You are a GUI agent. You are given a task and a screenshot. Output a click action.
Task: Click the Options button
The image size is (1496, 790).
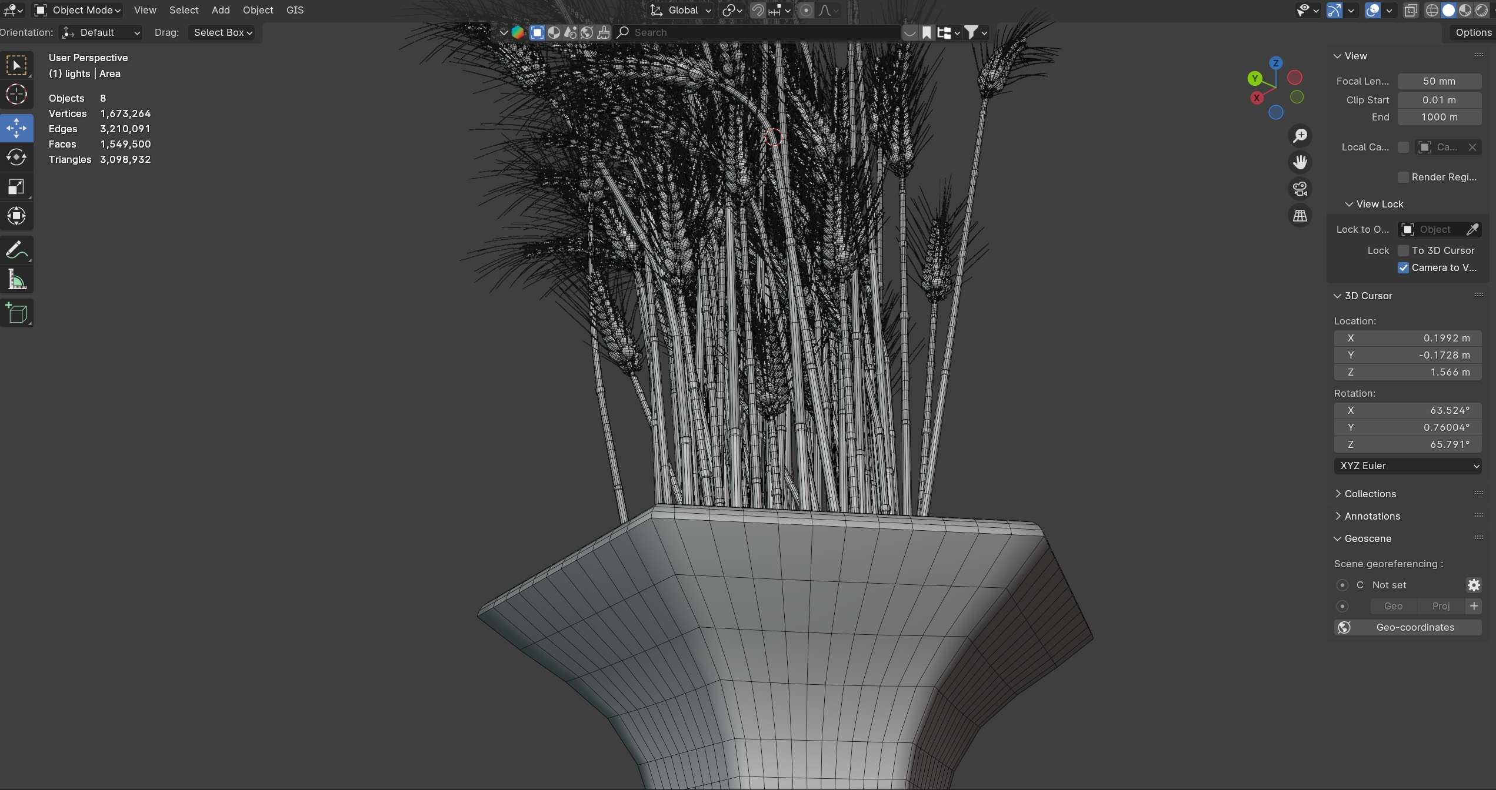(1472, 32)
